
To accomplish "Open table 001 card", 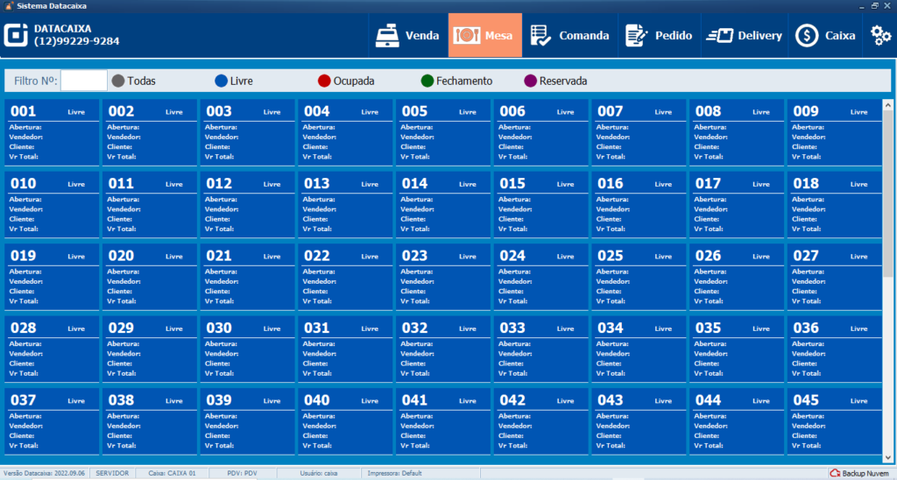I will (53, 131).
